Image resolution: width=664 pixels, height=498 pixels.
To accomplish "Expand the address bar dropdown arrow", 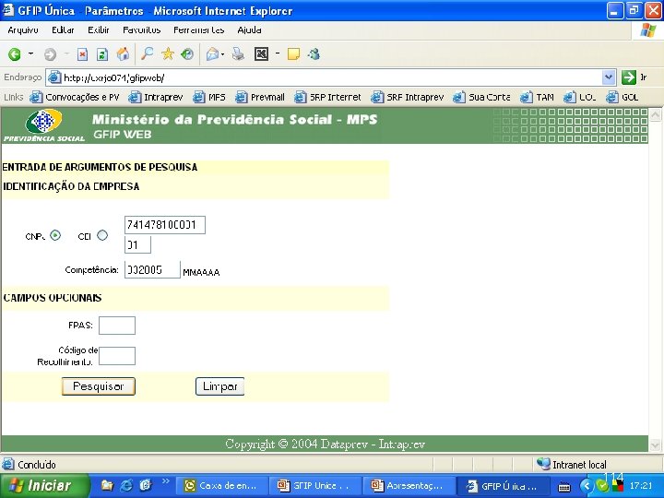I will coord(609,77).
